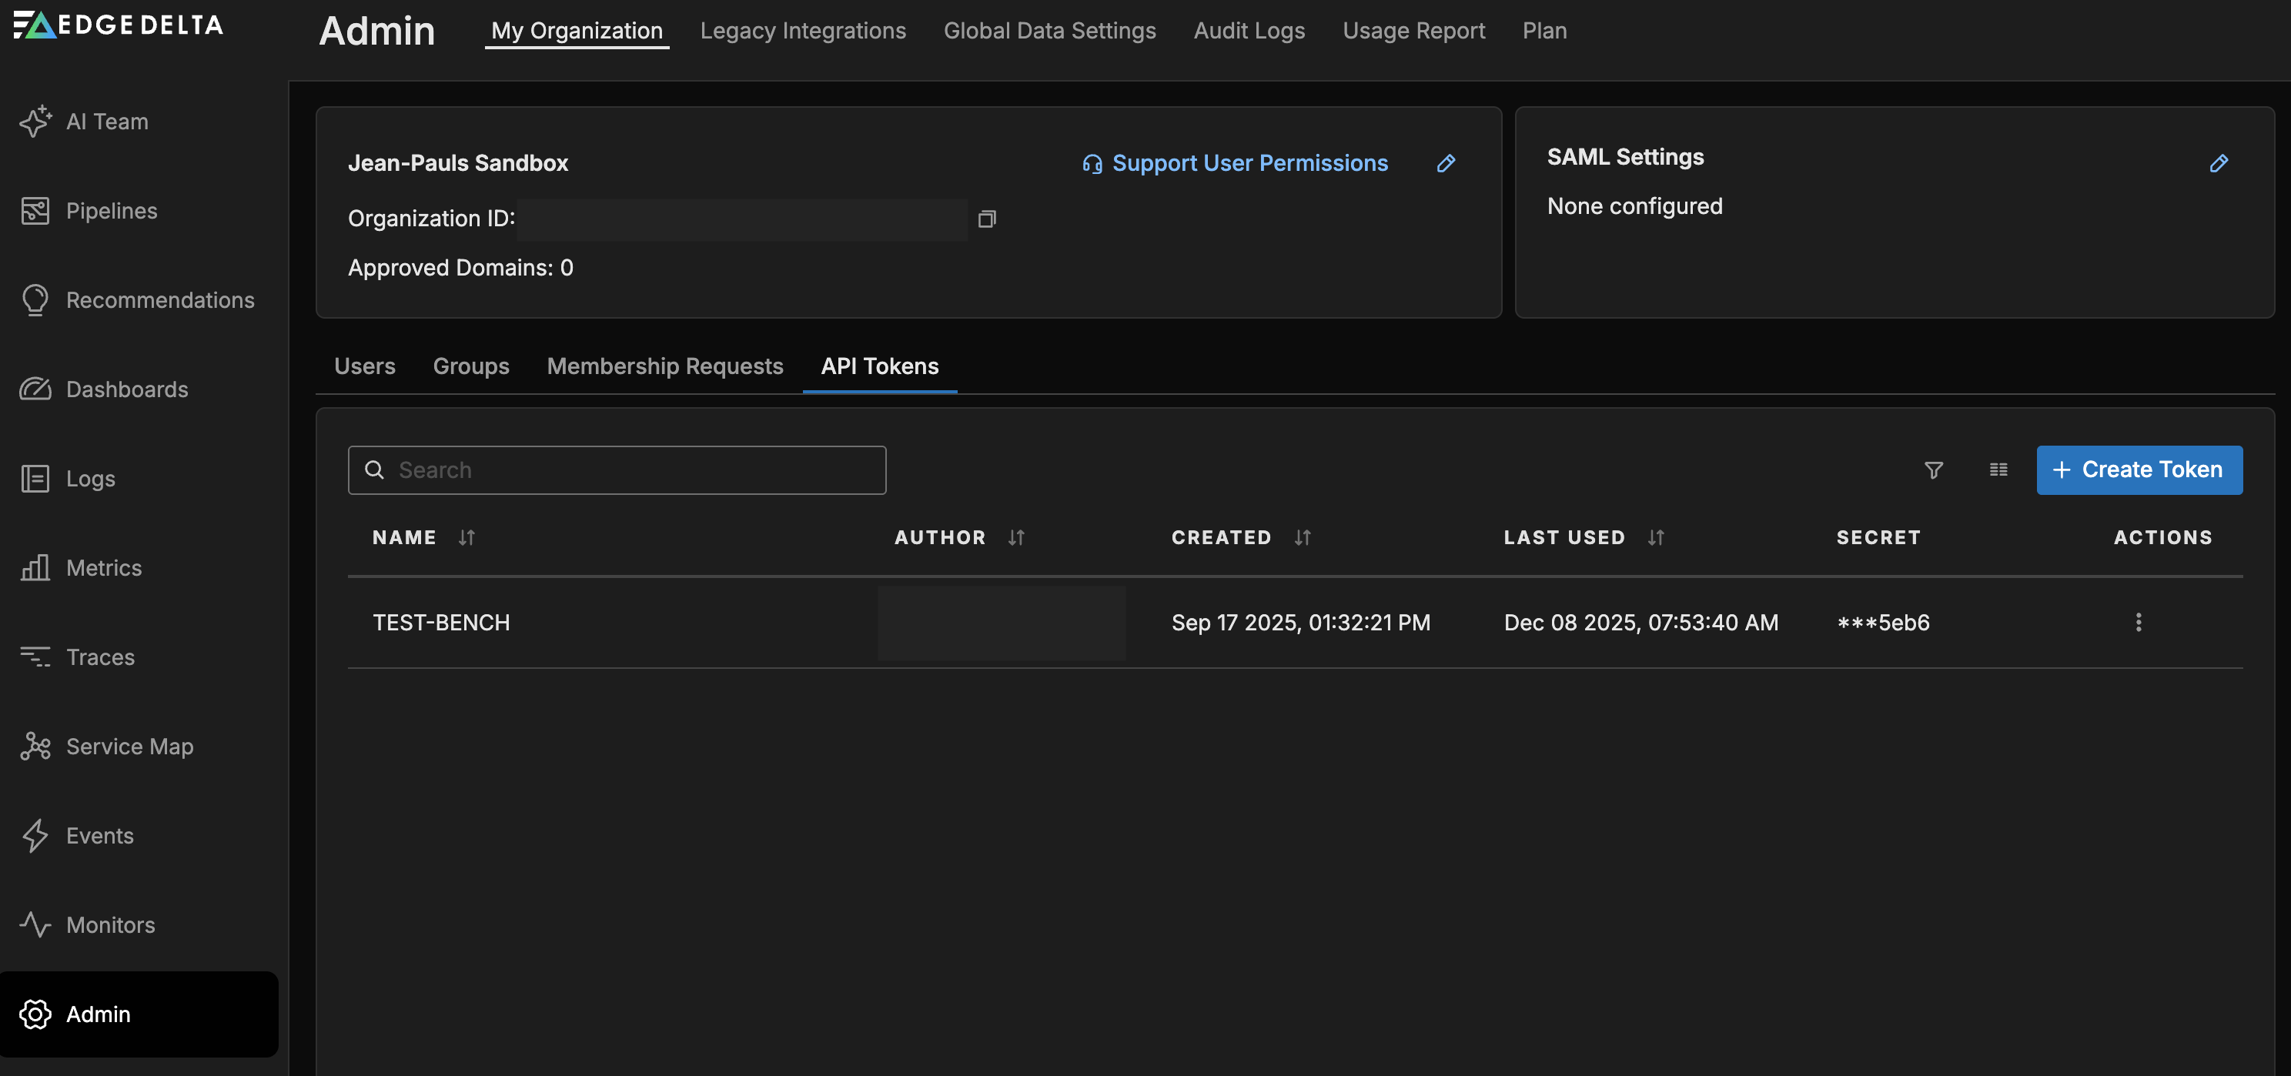Open the Audit Logs page
This screenshot has width=2291, height=1076.
click(x=1249, y=30)
